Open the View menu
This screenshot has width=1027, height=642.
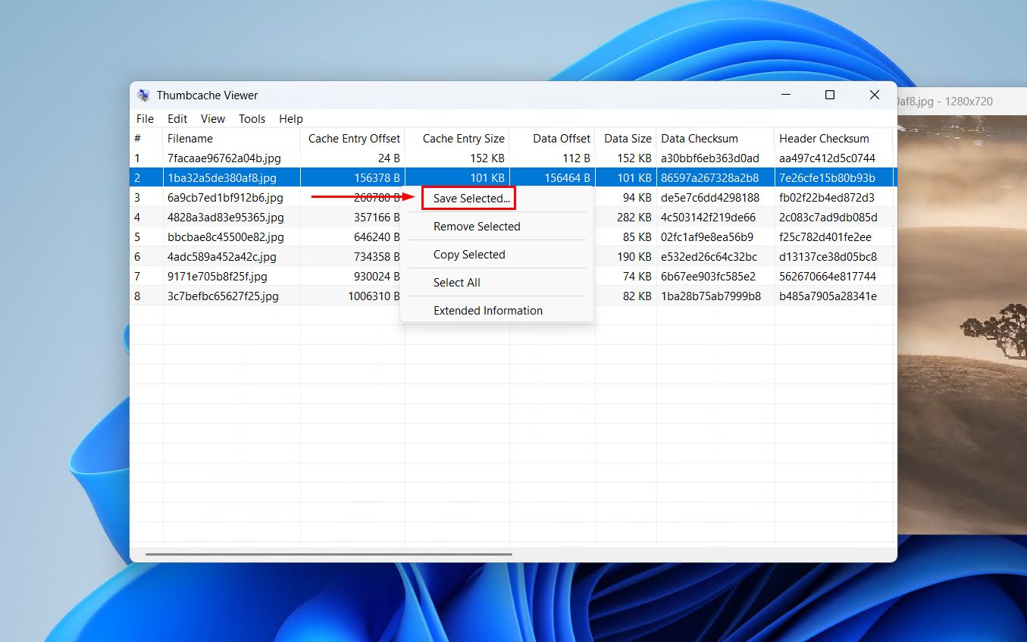click(213, 119)
